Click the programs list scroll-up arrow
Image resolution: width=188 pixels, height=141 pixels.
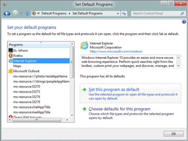click(72, 44)
